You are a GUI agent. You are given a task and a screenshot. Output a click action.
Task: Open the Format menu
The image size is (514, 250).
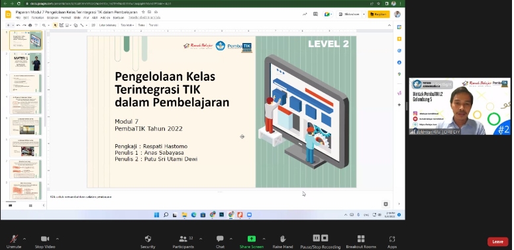pos(66,17)
